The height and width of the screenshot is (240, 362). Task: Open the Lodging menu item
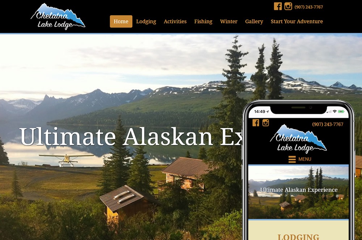pos(146,21)
